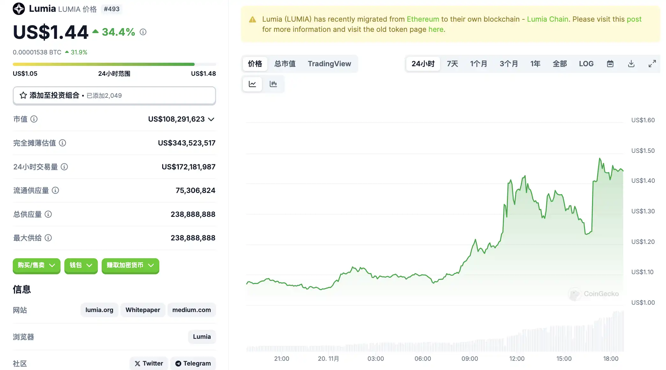666x370 pixels.
Task: Select 7天 time range
Action: click(x=452, y=64)
